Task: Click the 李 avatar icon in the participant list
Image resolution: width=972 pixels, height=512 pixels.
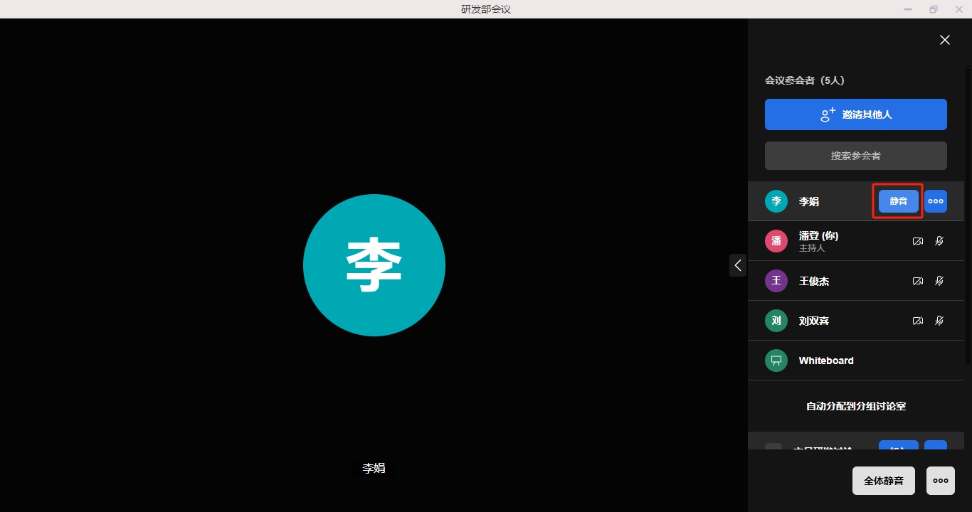Action: tap(776, 201)
